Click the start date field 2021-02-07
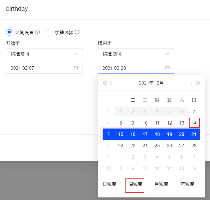Image resolution: width=210 pixels, height=200 pixels. point(44,68)
